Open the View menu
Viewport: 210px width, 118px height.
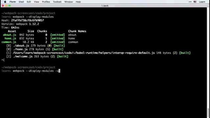36,2
